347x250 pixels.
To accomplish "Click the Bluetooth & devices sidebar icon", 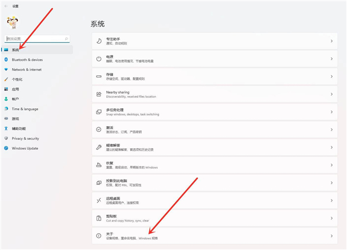I will tap(6, 60).
